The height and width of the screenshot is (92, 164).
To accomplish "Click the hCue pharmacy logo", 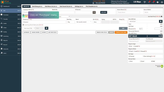I will point(6,2).
